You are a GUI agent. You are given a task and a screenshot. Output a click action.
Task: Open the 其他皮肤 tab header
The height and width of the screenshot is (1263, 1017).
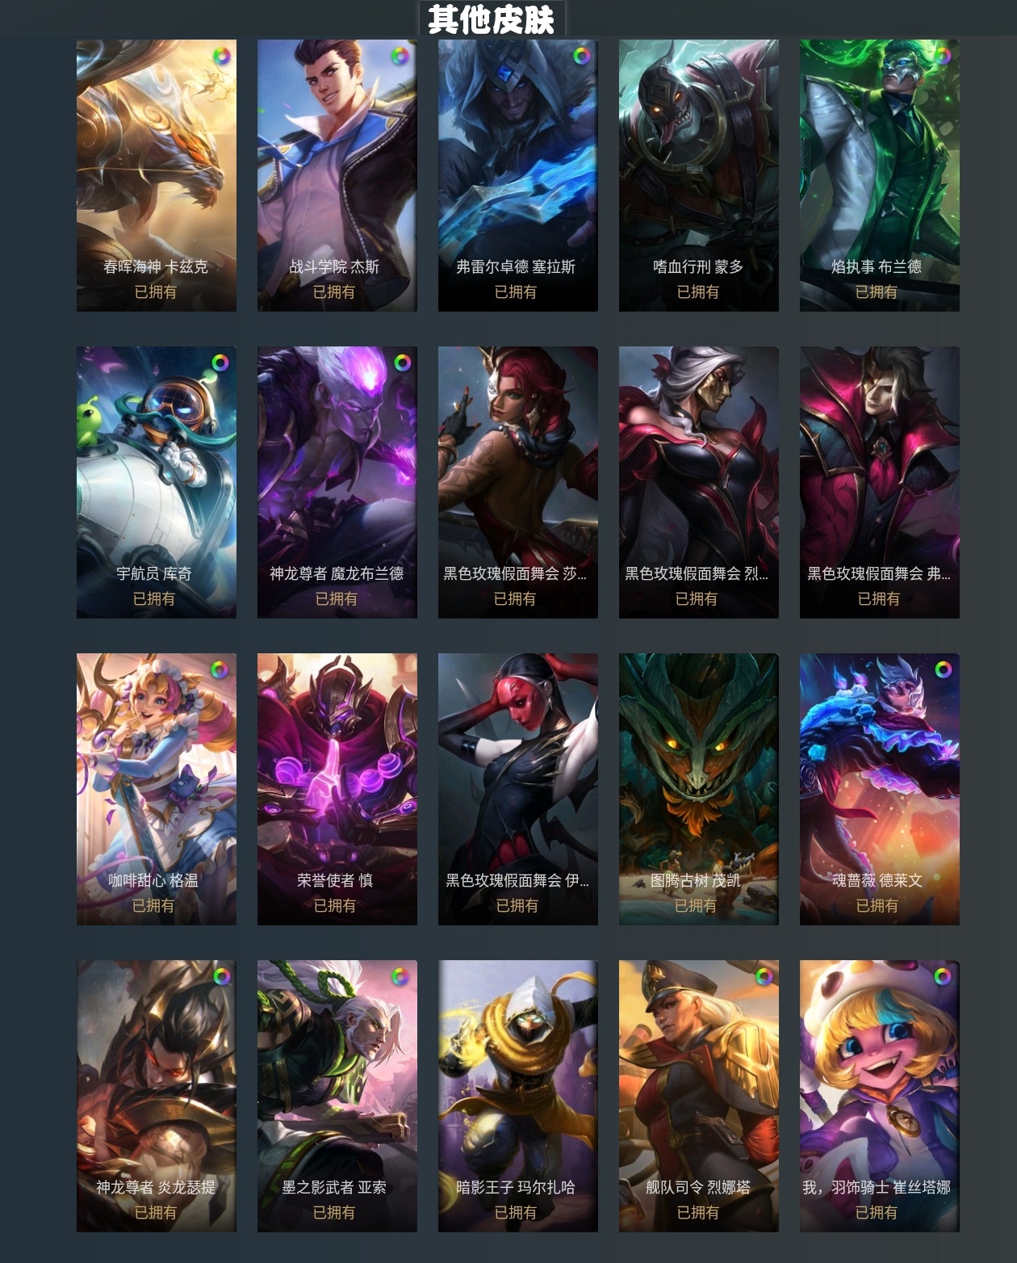pos(492,19)
